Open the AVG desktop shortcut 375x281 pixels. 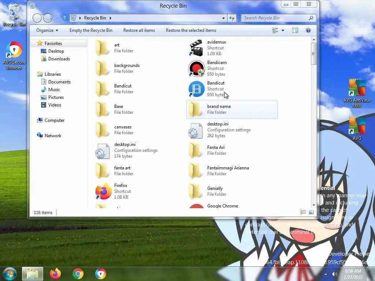[x=357, y=129]
